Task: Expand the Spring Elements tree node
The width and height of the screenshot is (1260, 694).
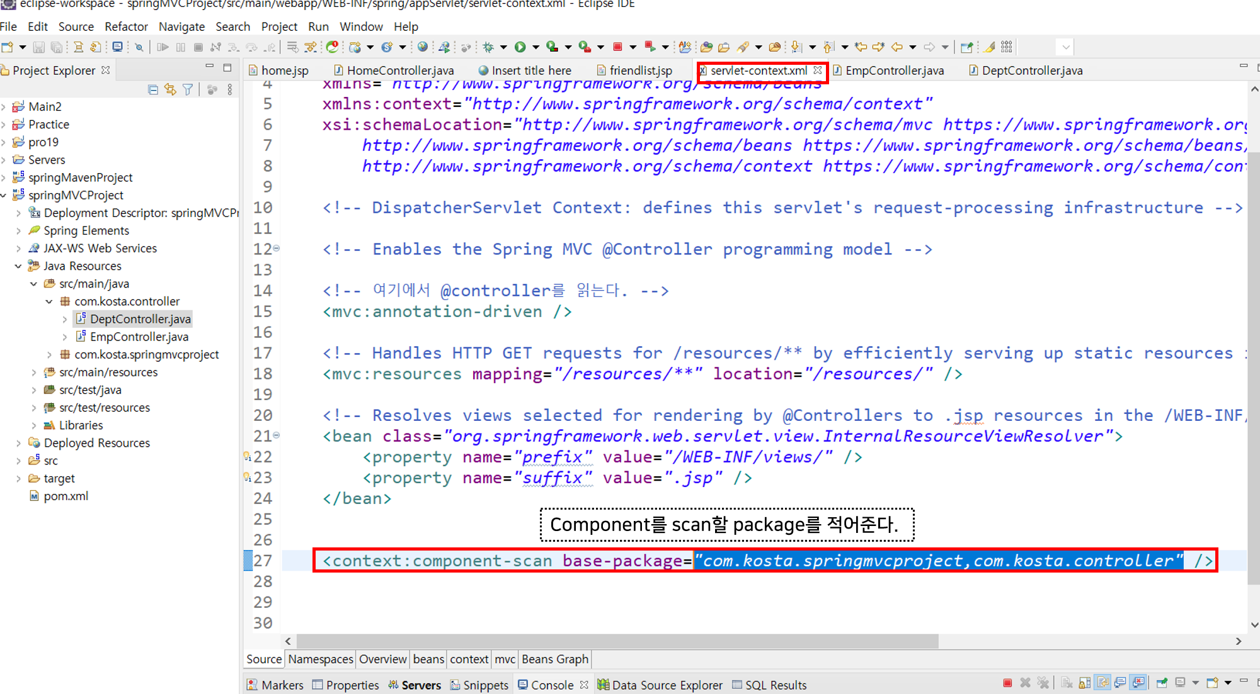Action: [18, 231]
